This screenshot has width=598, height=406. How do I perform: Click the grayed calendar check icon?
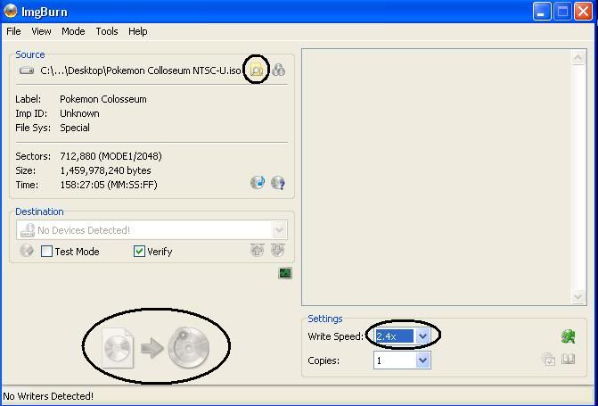click(549, 360)
